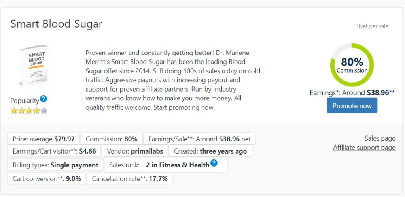Click the Created three years ago tag
405x197 pixels.
[x=210, y=151]
